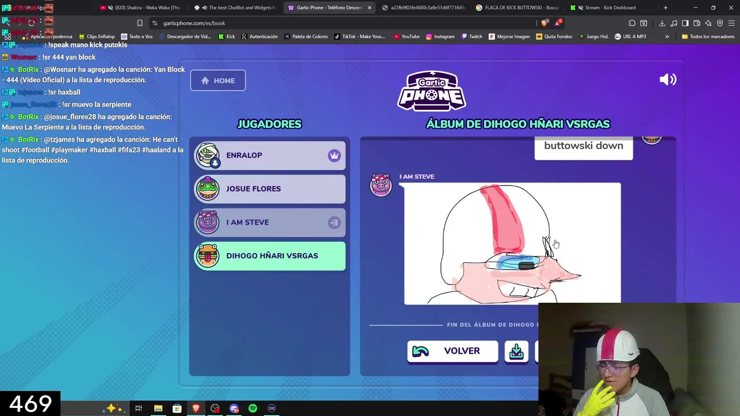Download the album with the download icon
Viewport: 740px width, 416px height.
tap(516, 351)
